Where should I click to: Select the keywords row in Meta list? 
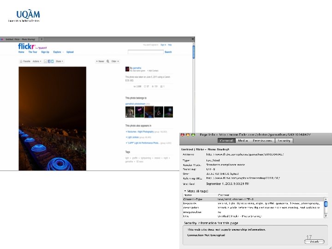254,203
